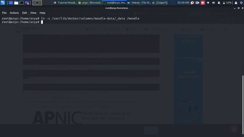The height and width of the screenshot is (137, 244).
Task: Click the lock screen icon
Action: coord(236,3)
